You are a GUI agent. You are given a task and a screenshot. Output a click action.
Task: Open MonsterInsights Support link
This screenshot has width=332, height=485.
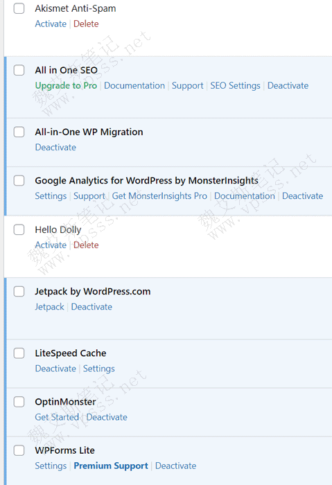[x=89, y=196]
